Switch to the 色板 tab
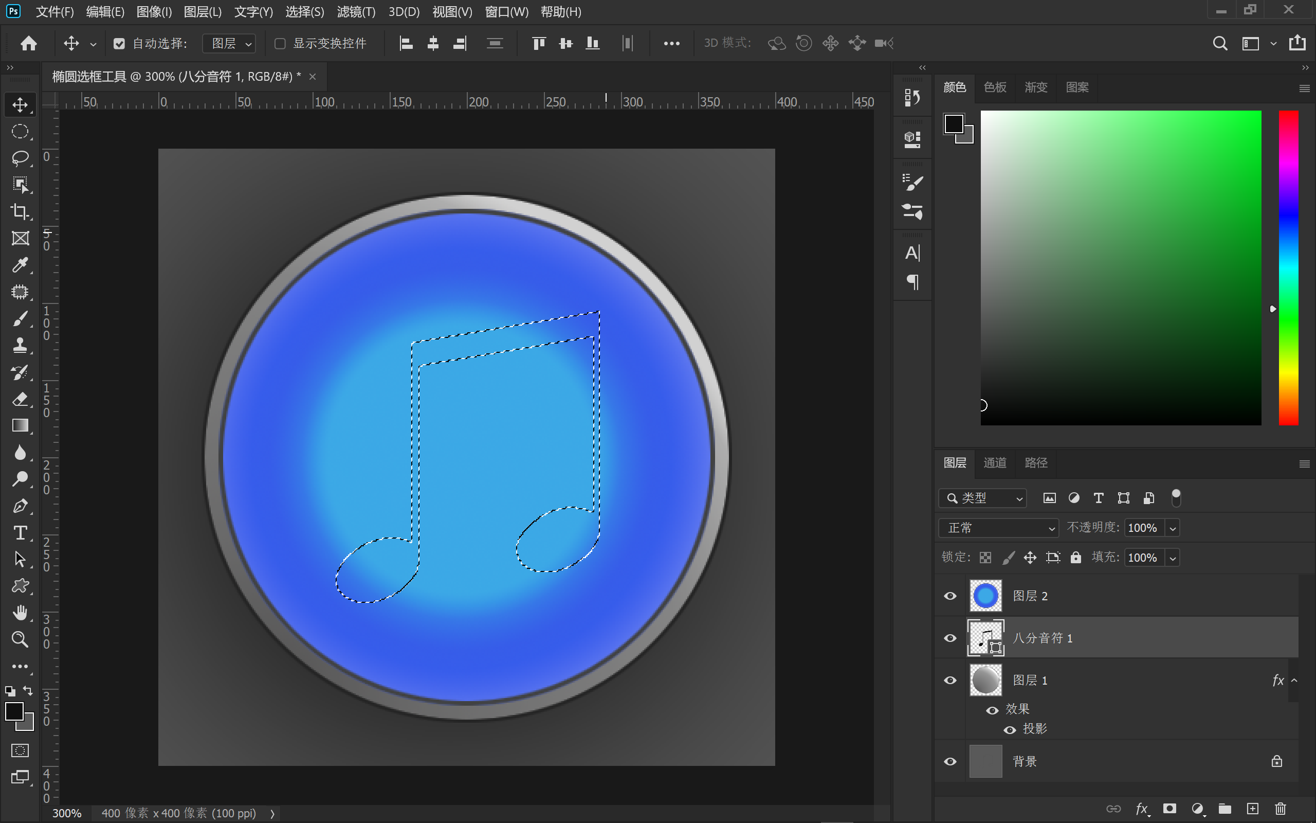 [x=995, y=87]
